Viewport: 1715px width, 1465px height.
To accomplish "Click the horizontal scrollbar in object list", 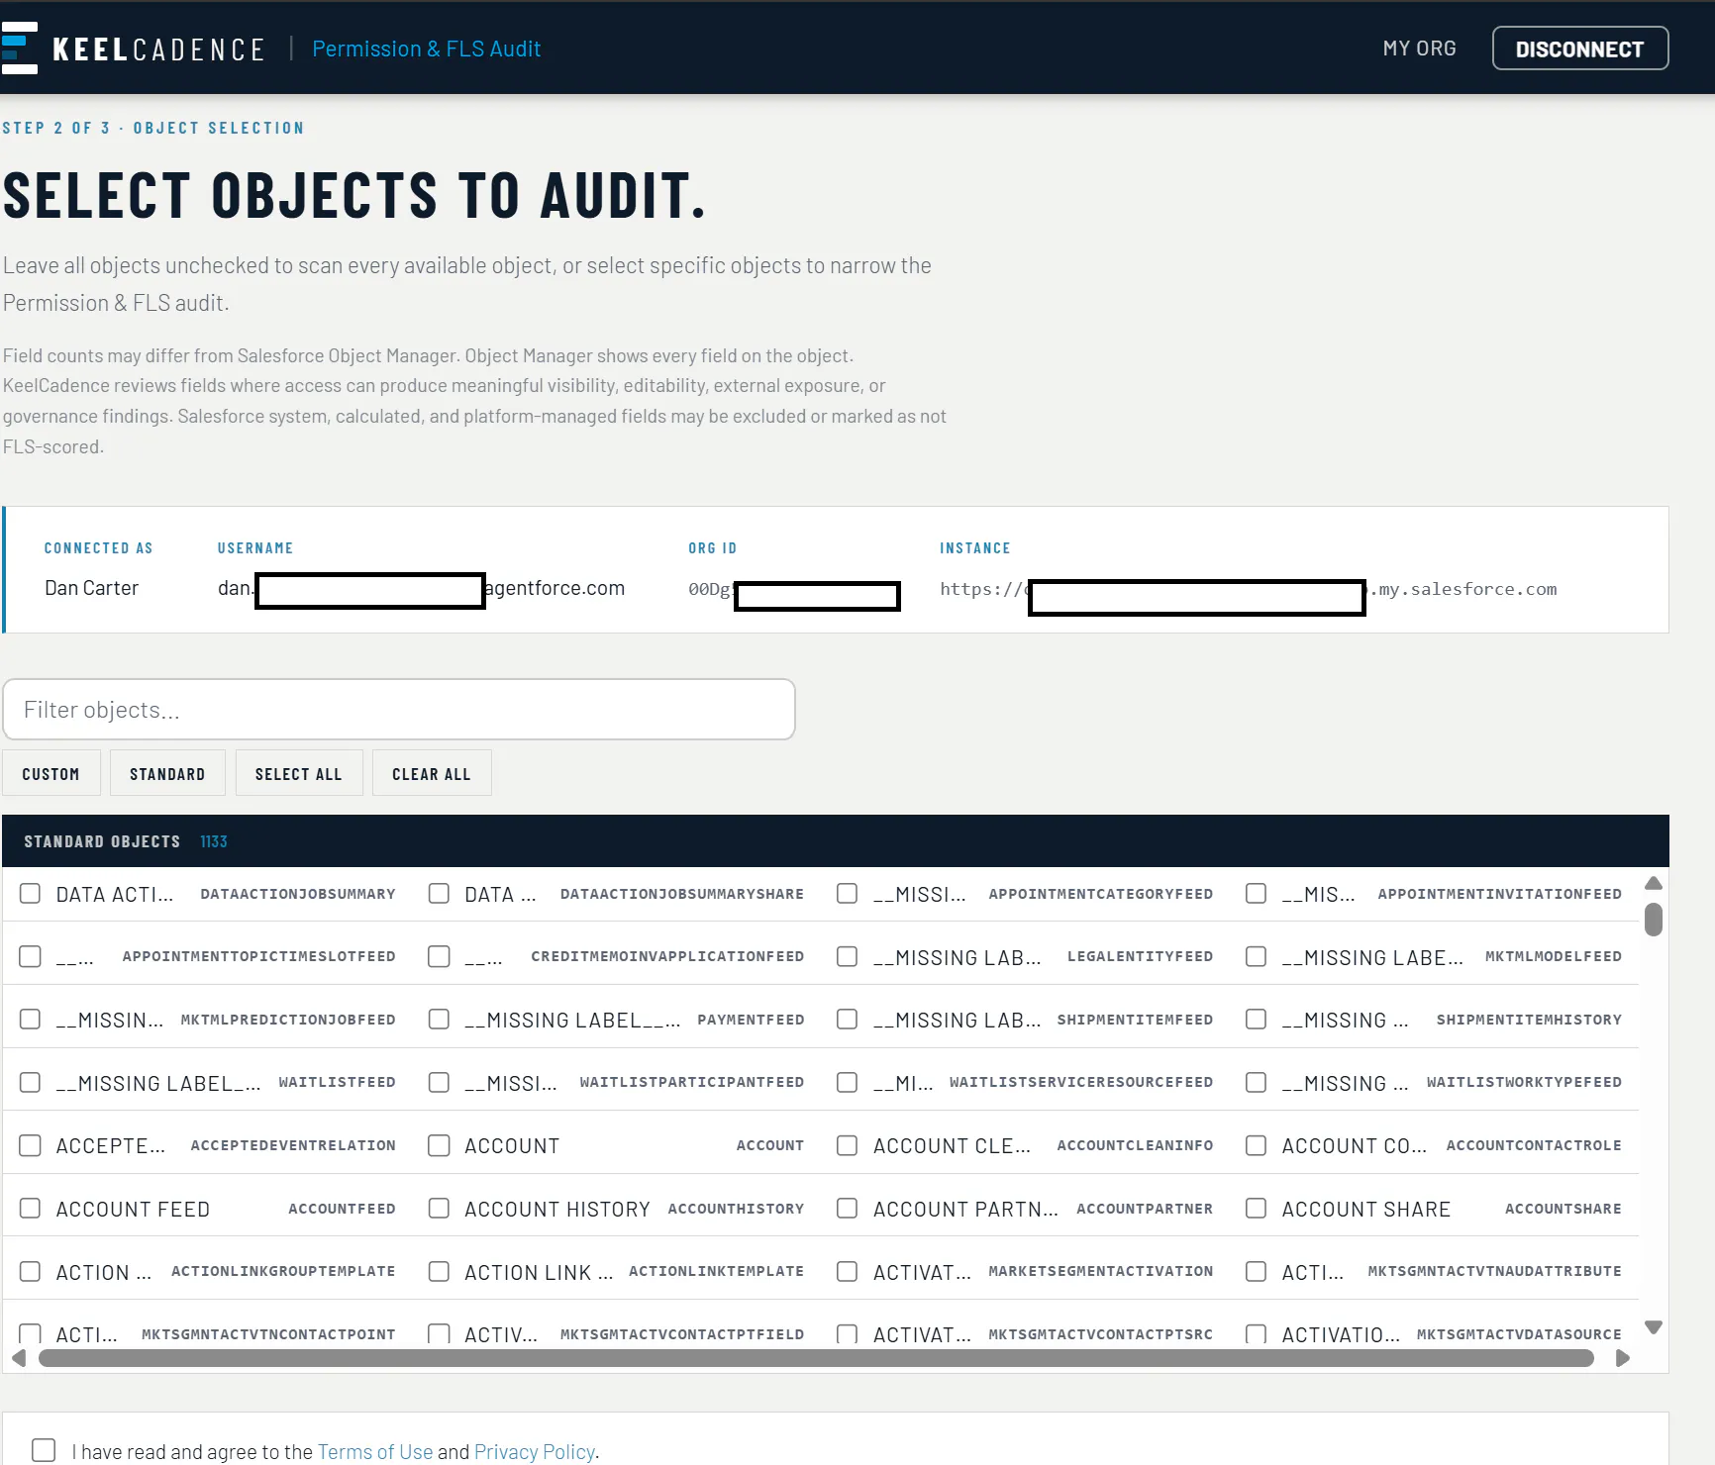I will point(816,1358).
